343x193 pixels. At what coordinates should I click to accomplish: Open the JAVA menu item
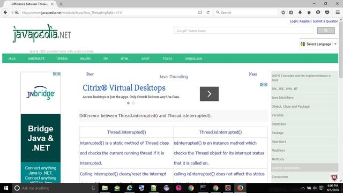click(12, 58)
